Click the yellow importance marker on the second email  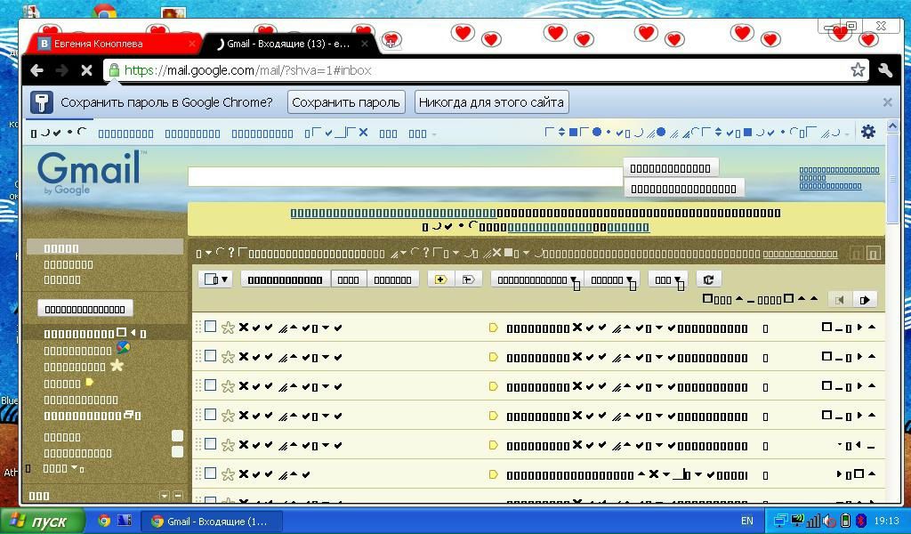[493, 357]
